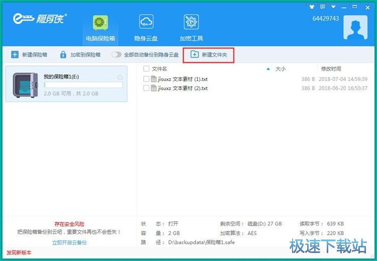The width and height of the screenshot is (377, 261).
Task: Switch to the 隐身云盘 tab
Action: click(146, 28)
